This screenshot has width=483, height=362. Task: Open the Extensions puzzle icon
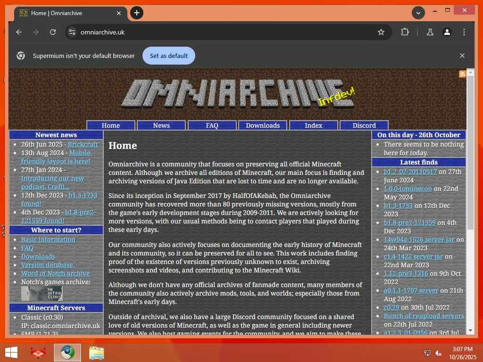point(405,32)
